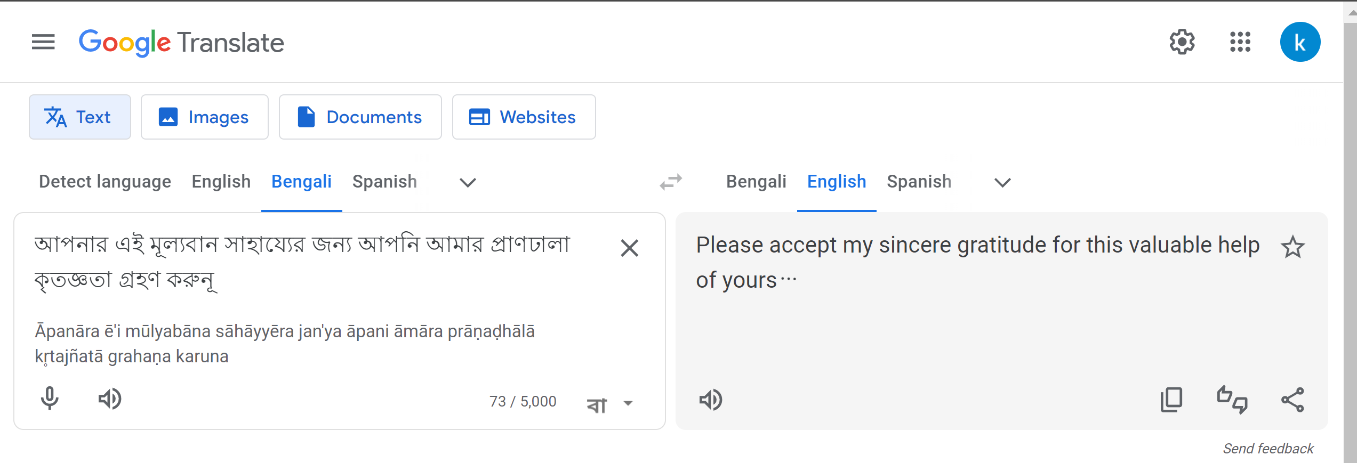Share the translation
The image size is (1357, 463).
(x=1293, y=400)
